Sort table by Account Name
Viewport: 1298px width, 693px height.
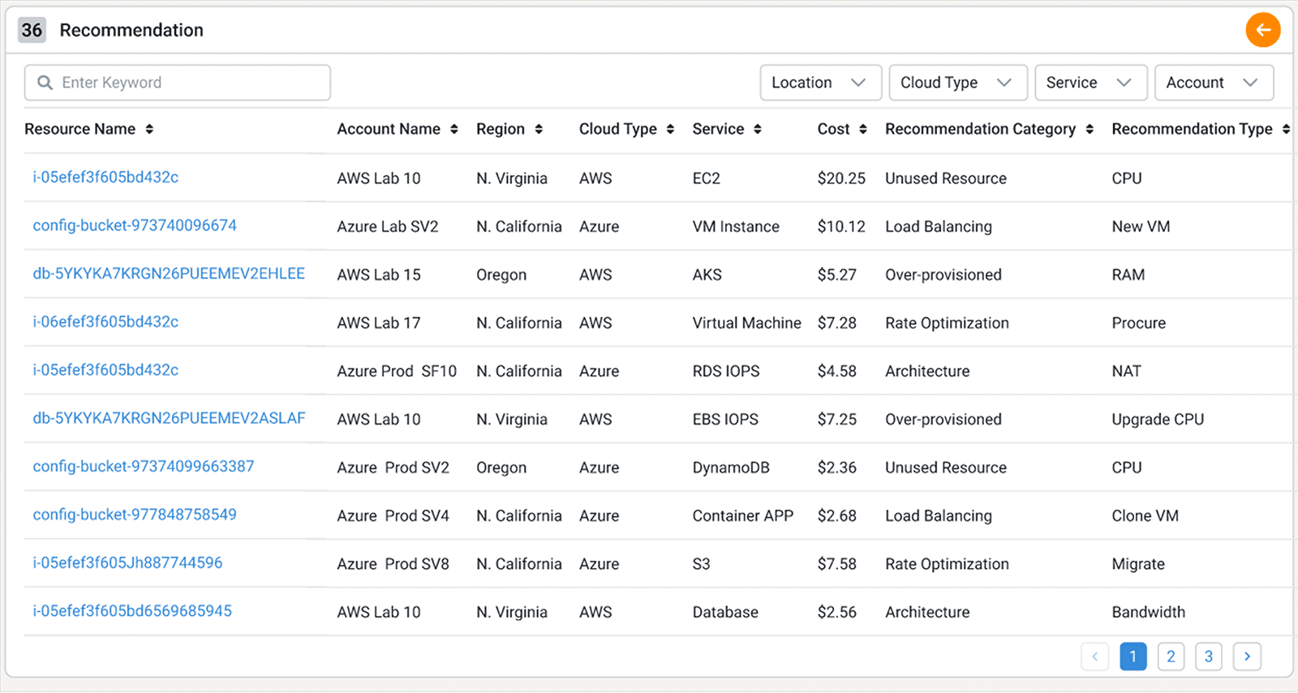[x=454, y=129]
